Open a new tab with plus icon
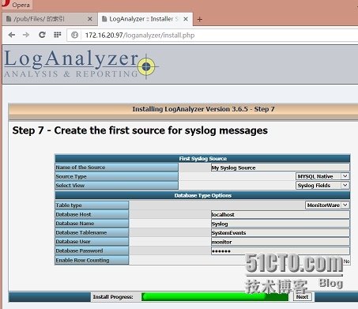Image resolution: width=358 pixels, height=309 pixels. 200,19
